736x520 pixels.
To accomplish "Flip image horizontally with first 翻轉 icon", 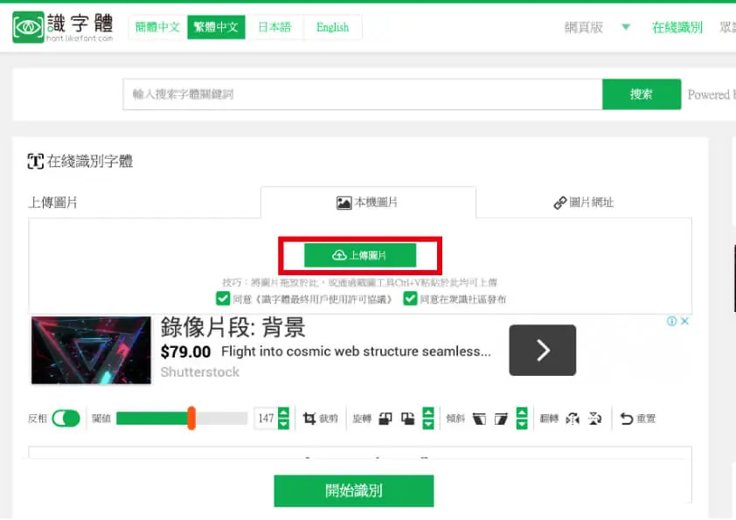I will (x=573, y=418).
